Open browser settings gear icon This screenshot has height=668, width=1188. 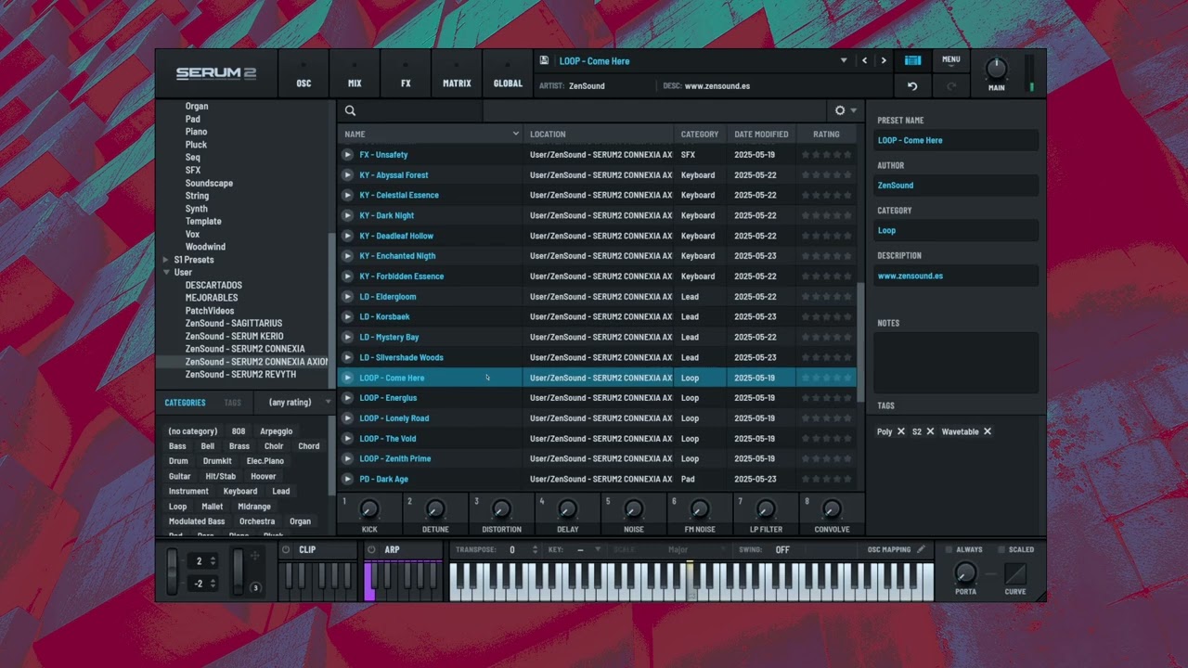(x=840, y=110)
